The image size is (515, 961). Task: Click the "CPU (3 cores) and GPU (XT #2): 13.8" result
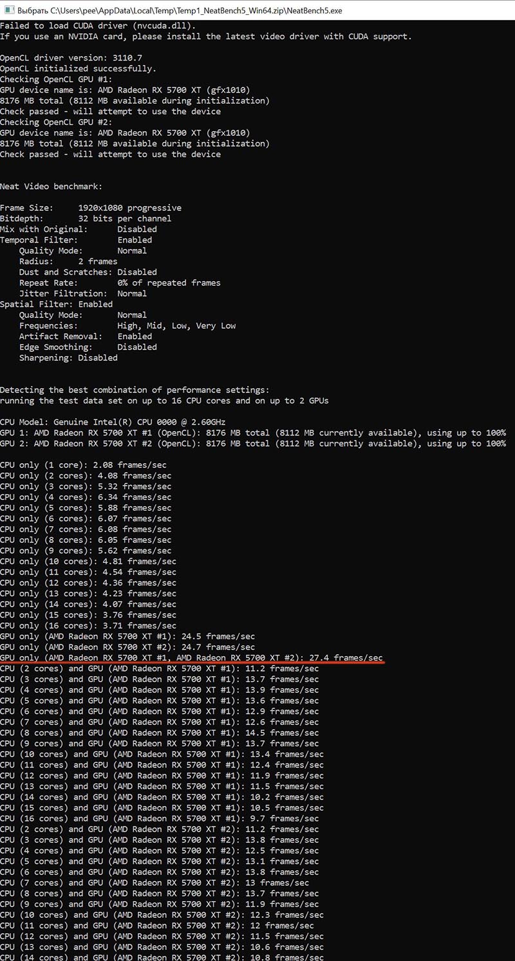click(160, 840)
